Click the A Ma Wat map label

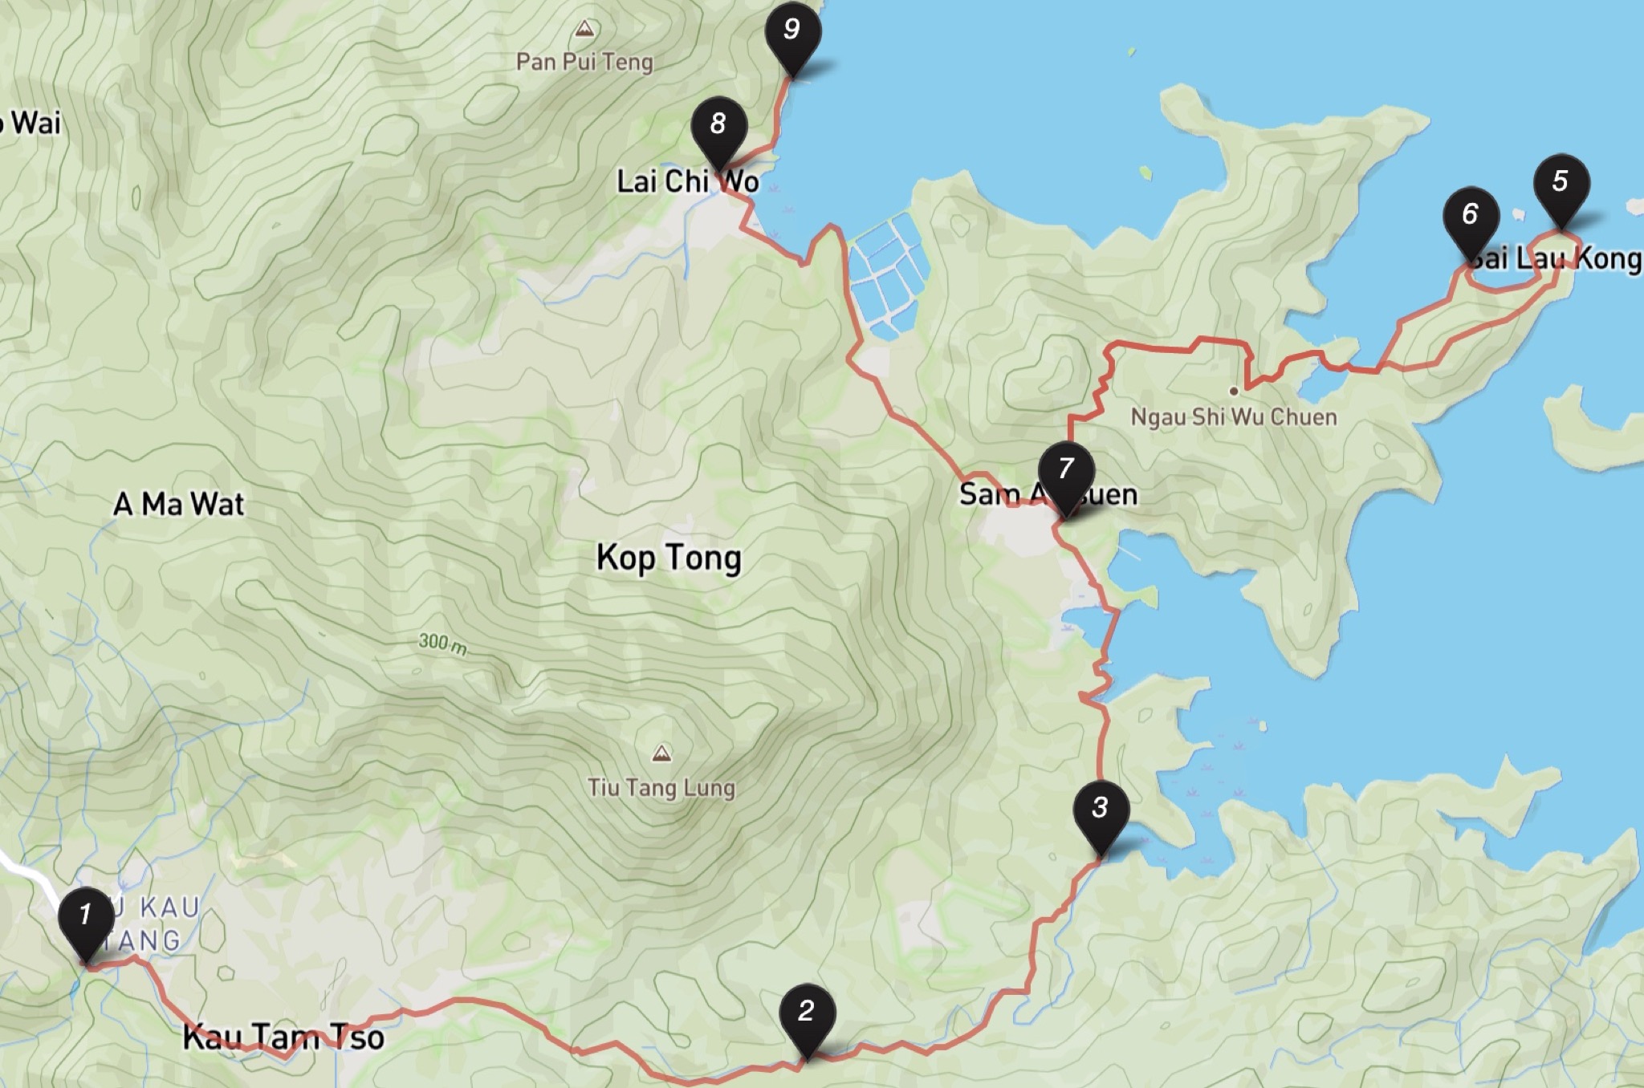click(179, 505)
